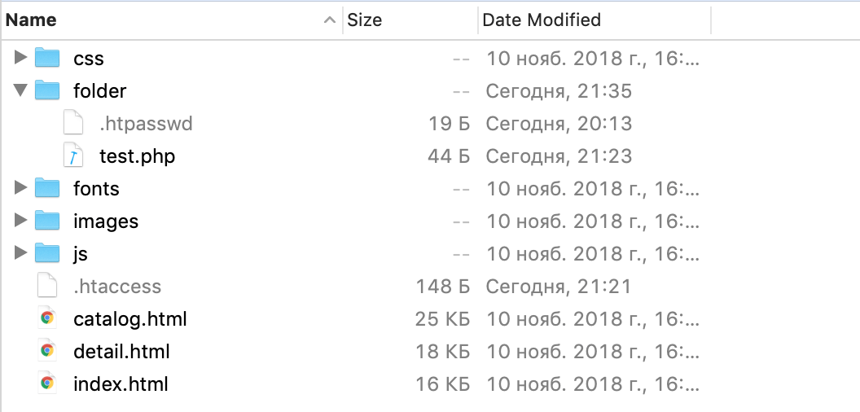The image size is (860, 412).
Task: Click the Chrome icon beside detail.html
Action: tap(47, 351)
